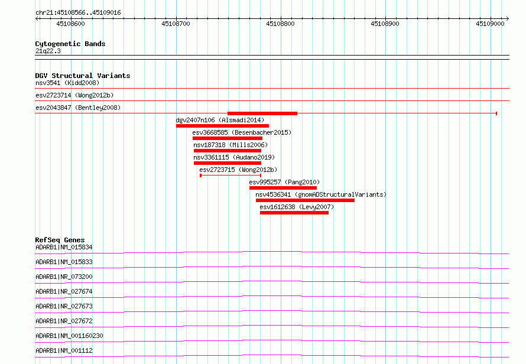This screenshot has width=526, height=364.
Task: Select nsv3361115 (Audano2019) label
Action: (x=234, y=157)
